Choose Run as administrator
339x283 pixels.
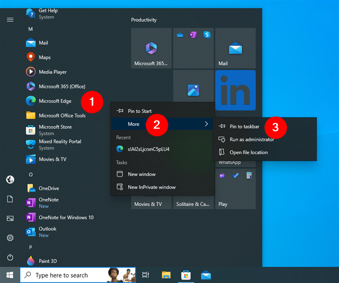click(252, 140)
